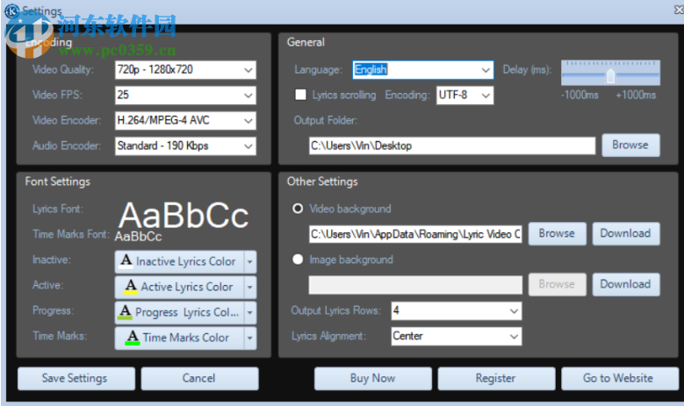Click the Save Settings button
Screen dimensions: 684x406
76,378
